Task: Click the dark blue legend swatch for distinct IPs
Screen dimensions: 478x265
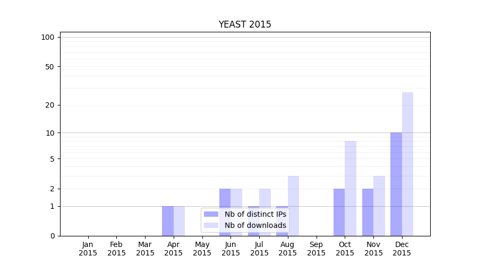Action: tap(211, 214)
